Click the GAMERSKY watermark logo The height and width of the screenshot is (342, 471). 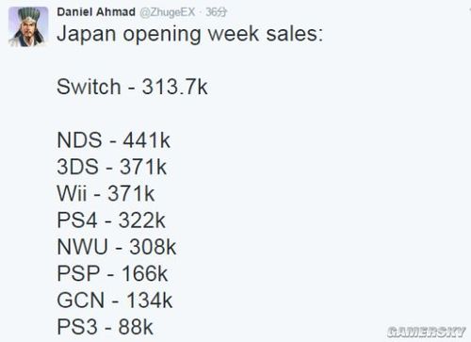pos(427,332)
